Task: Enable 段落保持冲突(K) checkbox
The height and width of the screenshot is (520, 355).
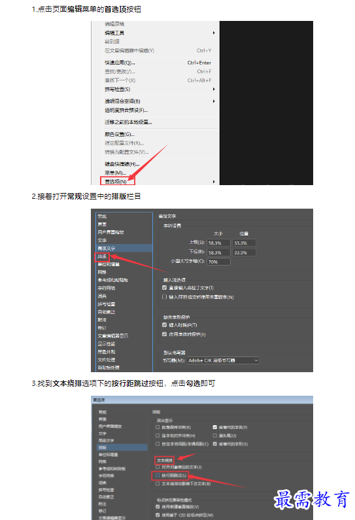Action: (158, 427)
